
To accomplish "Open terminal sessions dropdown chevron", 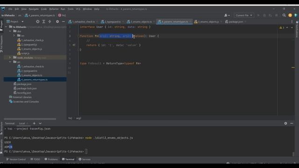I will click(x=40, y=123).
